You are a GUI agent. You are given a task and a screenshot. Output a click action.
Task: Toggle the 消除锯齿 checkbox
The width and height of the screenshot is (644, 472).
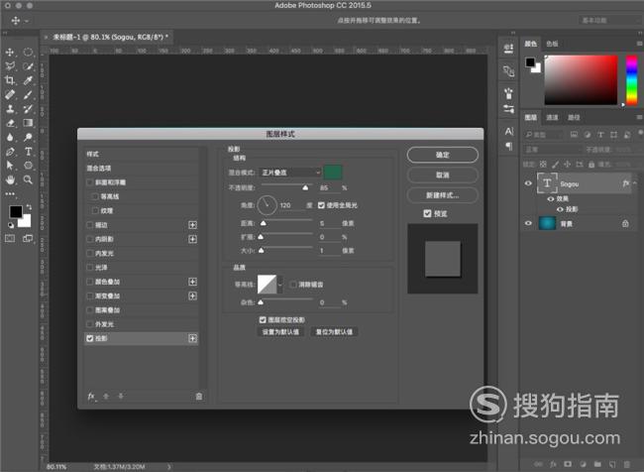click(293, 285)
